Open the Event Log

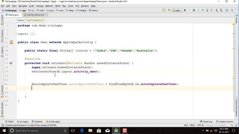[206, 122]
